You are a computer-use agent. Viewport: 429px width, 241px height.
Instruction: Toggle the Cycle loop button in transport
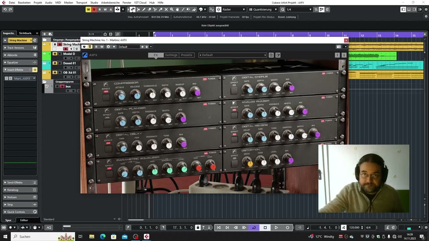point(254,228)
